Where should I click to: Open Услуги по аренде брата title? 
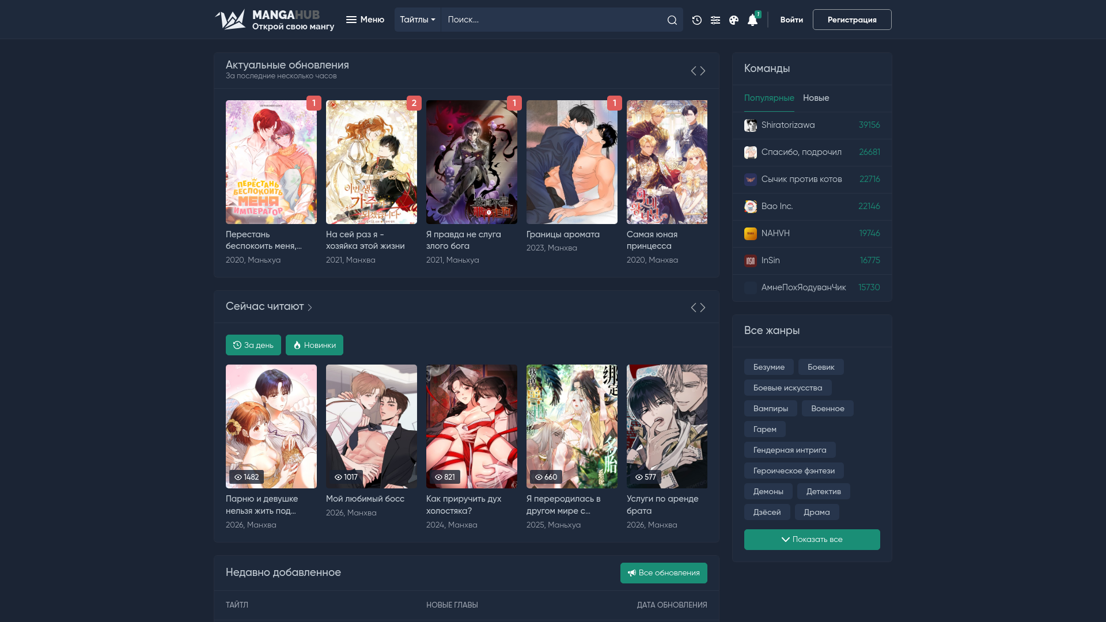(662, 505)
